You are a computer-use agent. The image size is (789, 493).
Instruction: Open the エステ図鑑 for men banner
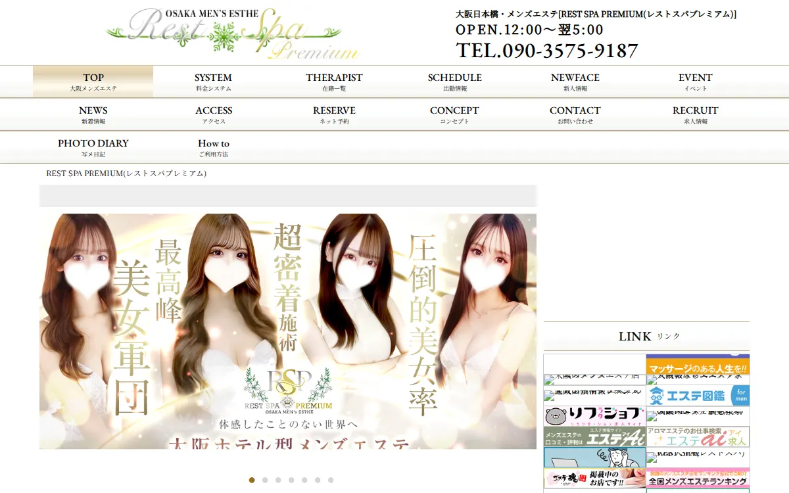(698, 396)
